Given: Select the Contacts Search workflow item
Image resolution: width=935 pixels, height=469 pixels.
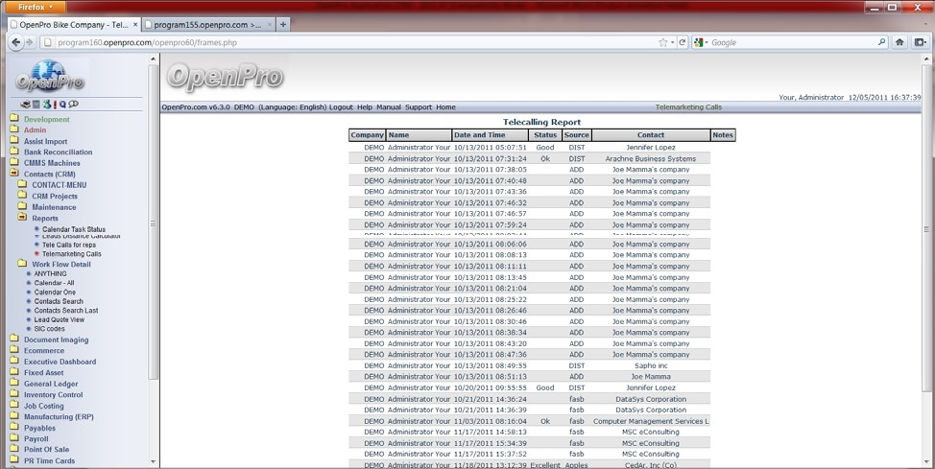Looking at the screenshot, I should click(x=59, y=301).
